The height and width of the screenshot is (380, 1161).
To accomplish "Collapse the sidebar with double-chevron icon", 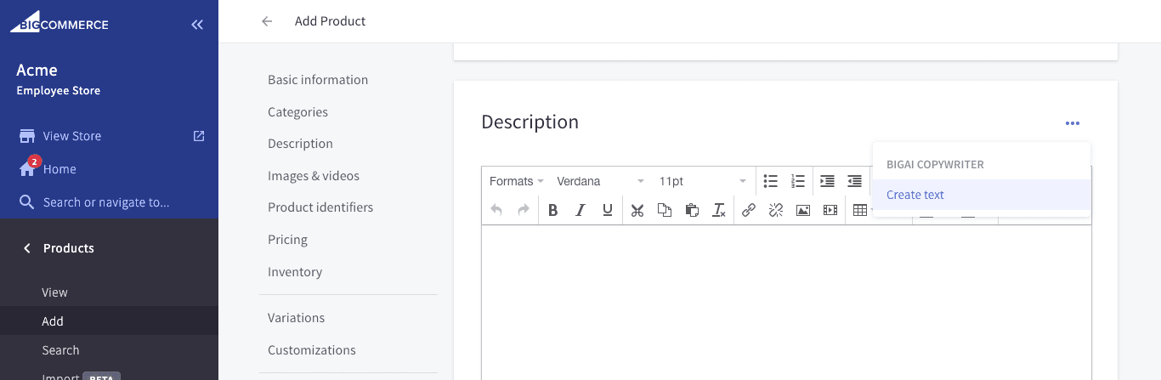I will (x=197, y=25).
